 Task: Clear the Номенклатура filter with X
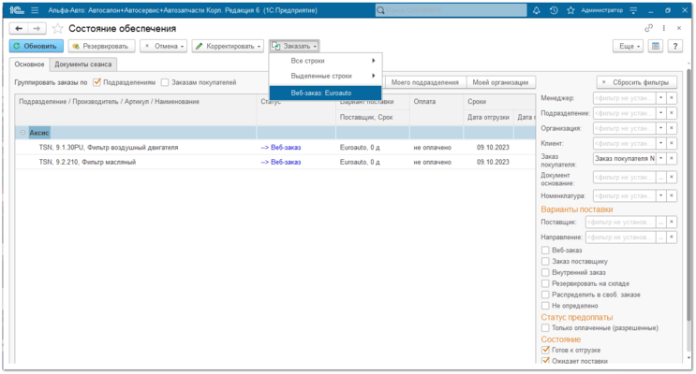(x=672, y=195)
